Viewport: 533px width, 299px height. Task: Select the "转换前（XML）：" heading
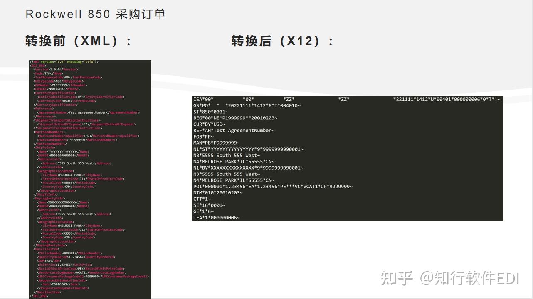pyautogui.click(x=79, y=41)
